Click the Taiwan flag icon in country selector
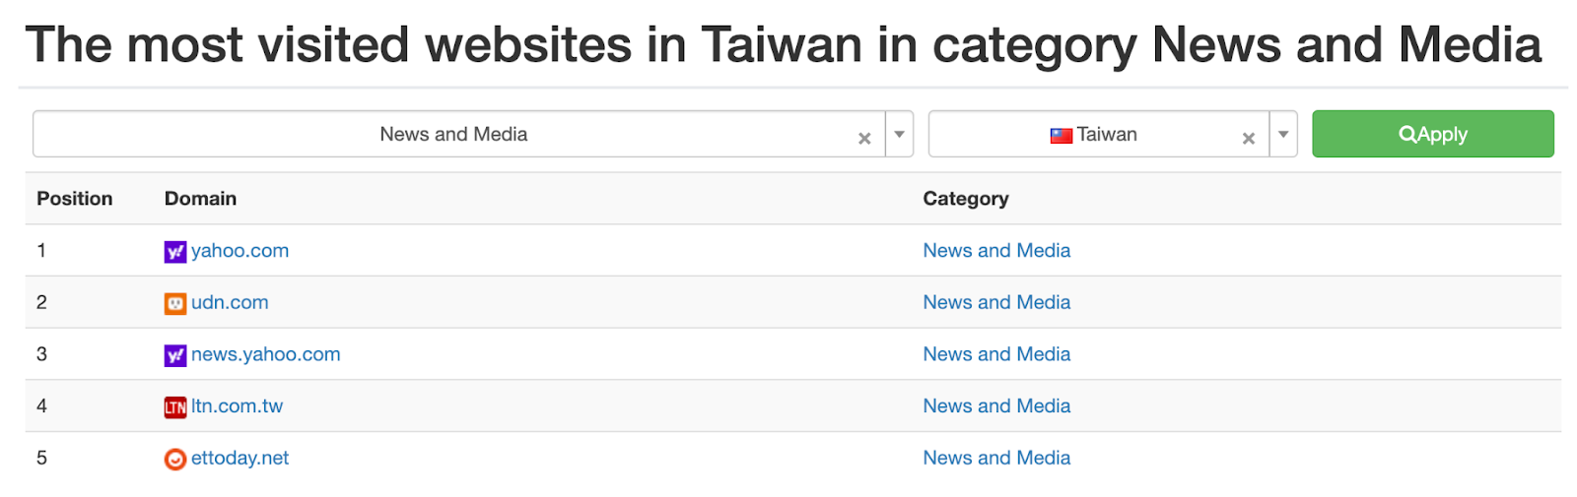The height and width of the screenshot is (497, 1577). 1062,136
